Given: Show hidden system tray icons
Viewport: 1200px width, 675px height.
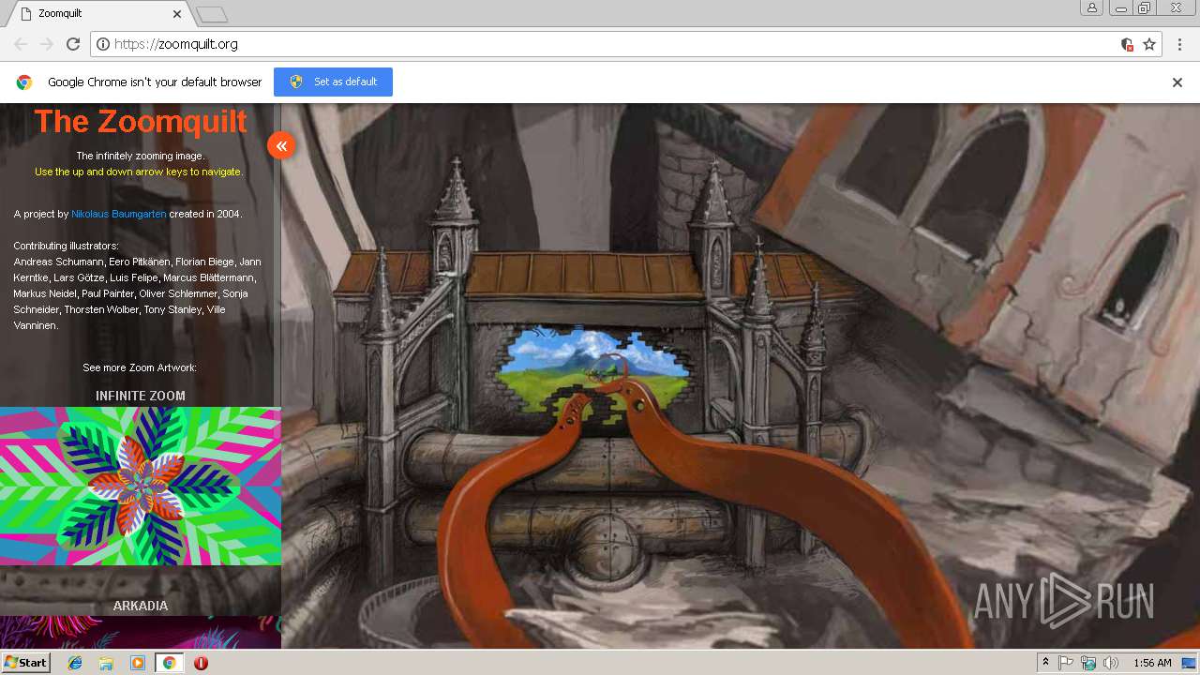Looking at the screenshot, I should [1045, 663].
